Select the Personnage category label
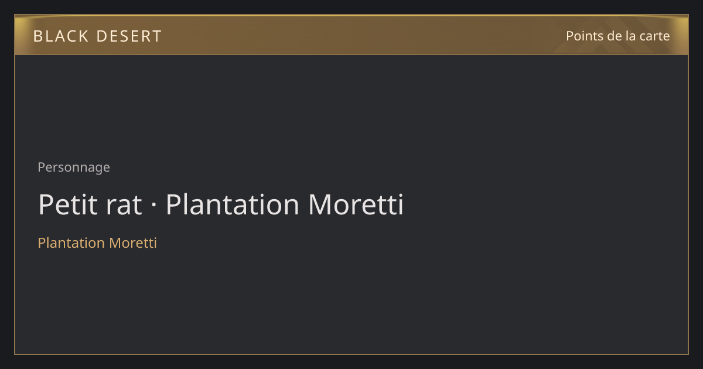This screenshot has width=703, height=369. (x=74, y=168)
